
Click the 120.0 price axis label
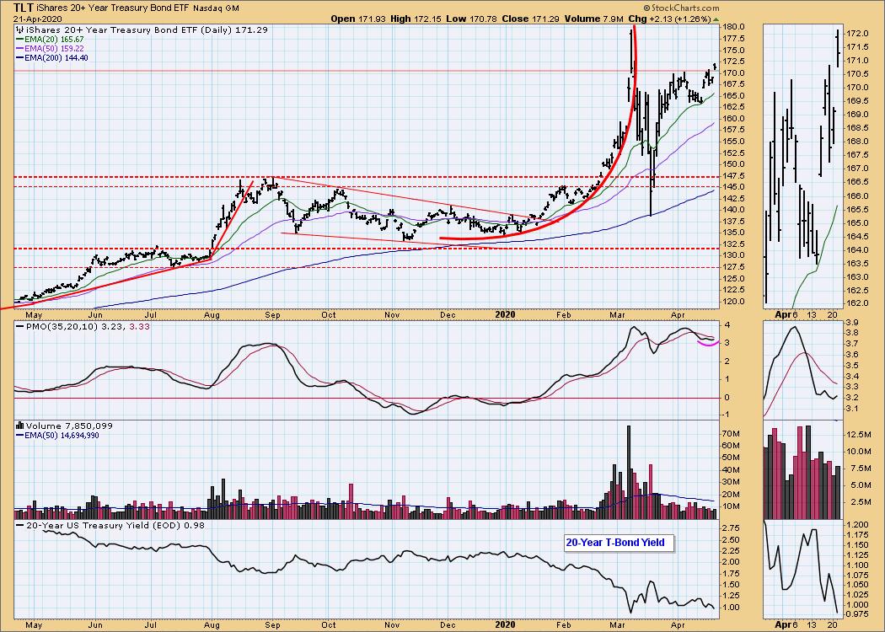[x=735, y=302]
